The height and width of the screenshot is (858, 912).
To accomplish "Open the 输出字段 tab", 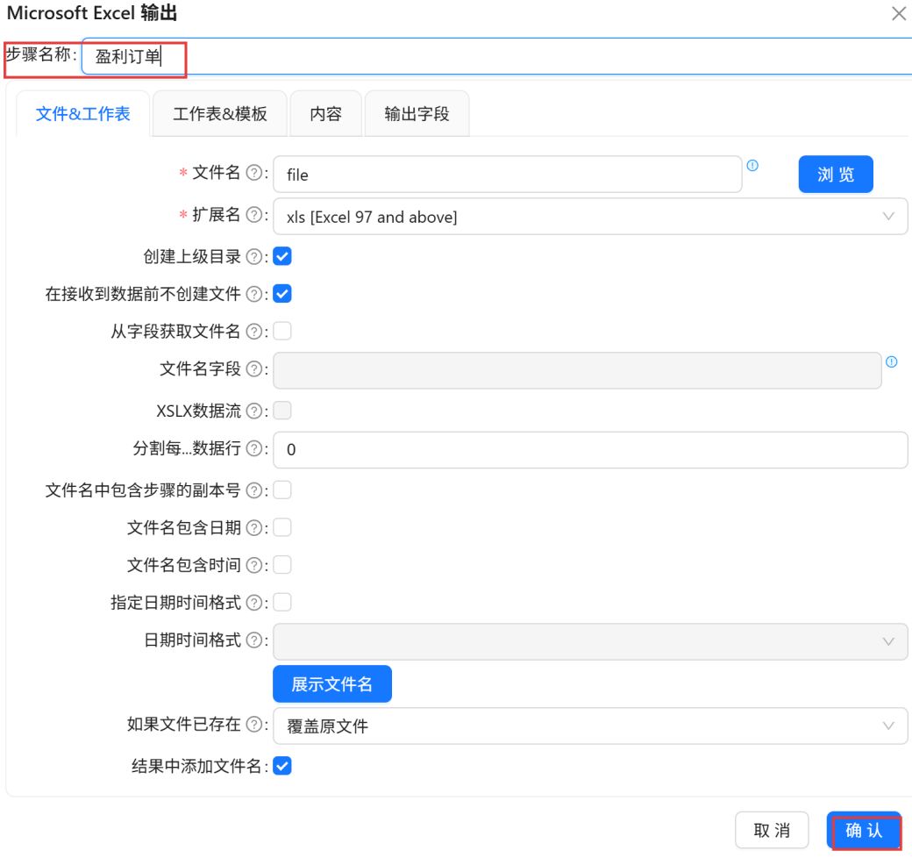I will [417, 114].
